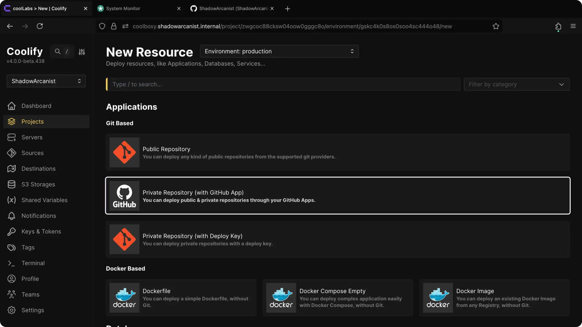This screenshot has width=582, height=327.
Task: Click the Terminal prompt icon
Action: [x=12, y=263]
